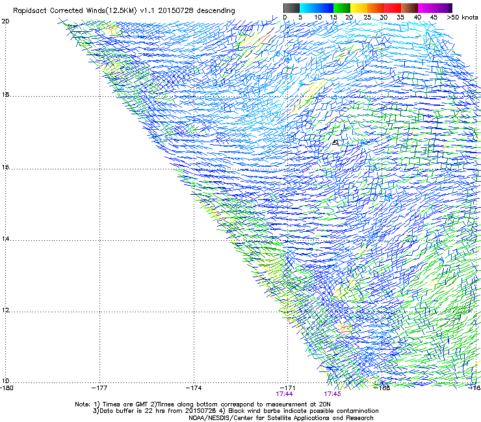
Task: Click the '35' legend scale label
Action: [400, 18]
